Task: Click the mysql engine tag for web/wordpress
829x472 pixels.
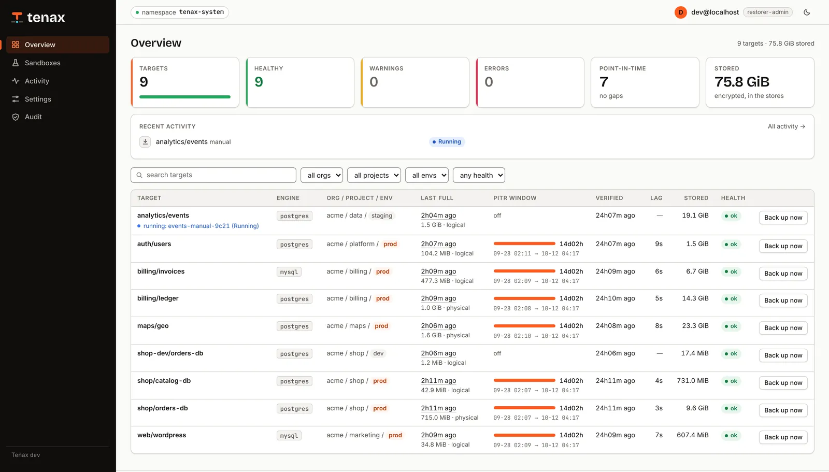Action: 289,436
